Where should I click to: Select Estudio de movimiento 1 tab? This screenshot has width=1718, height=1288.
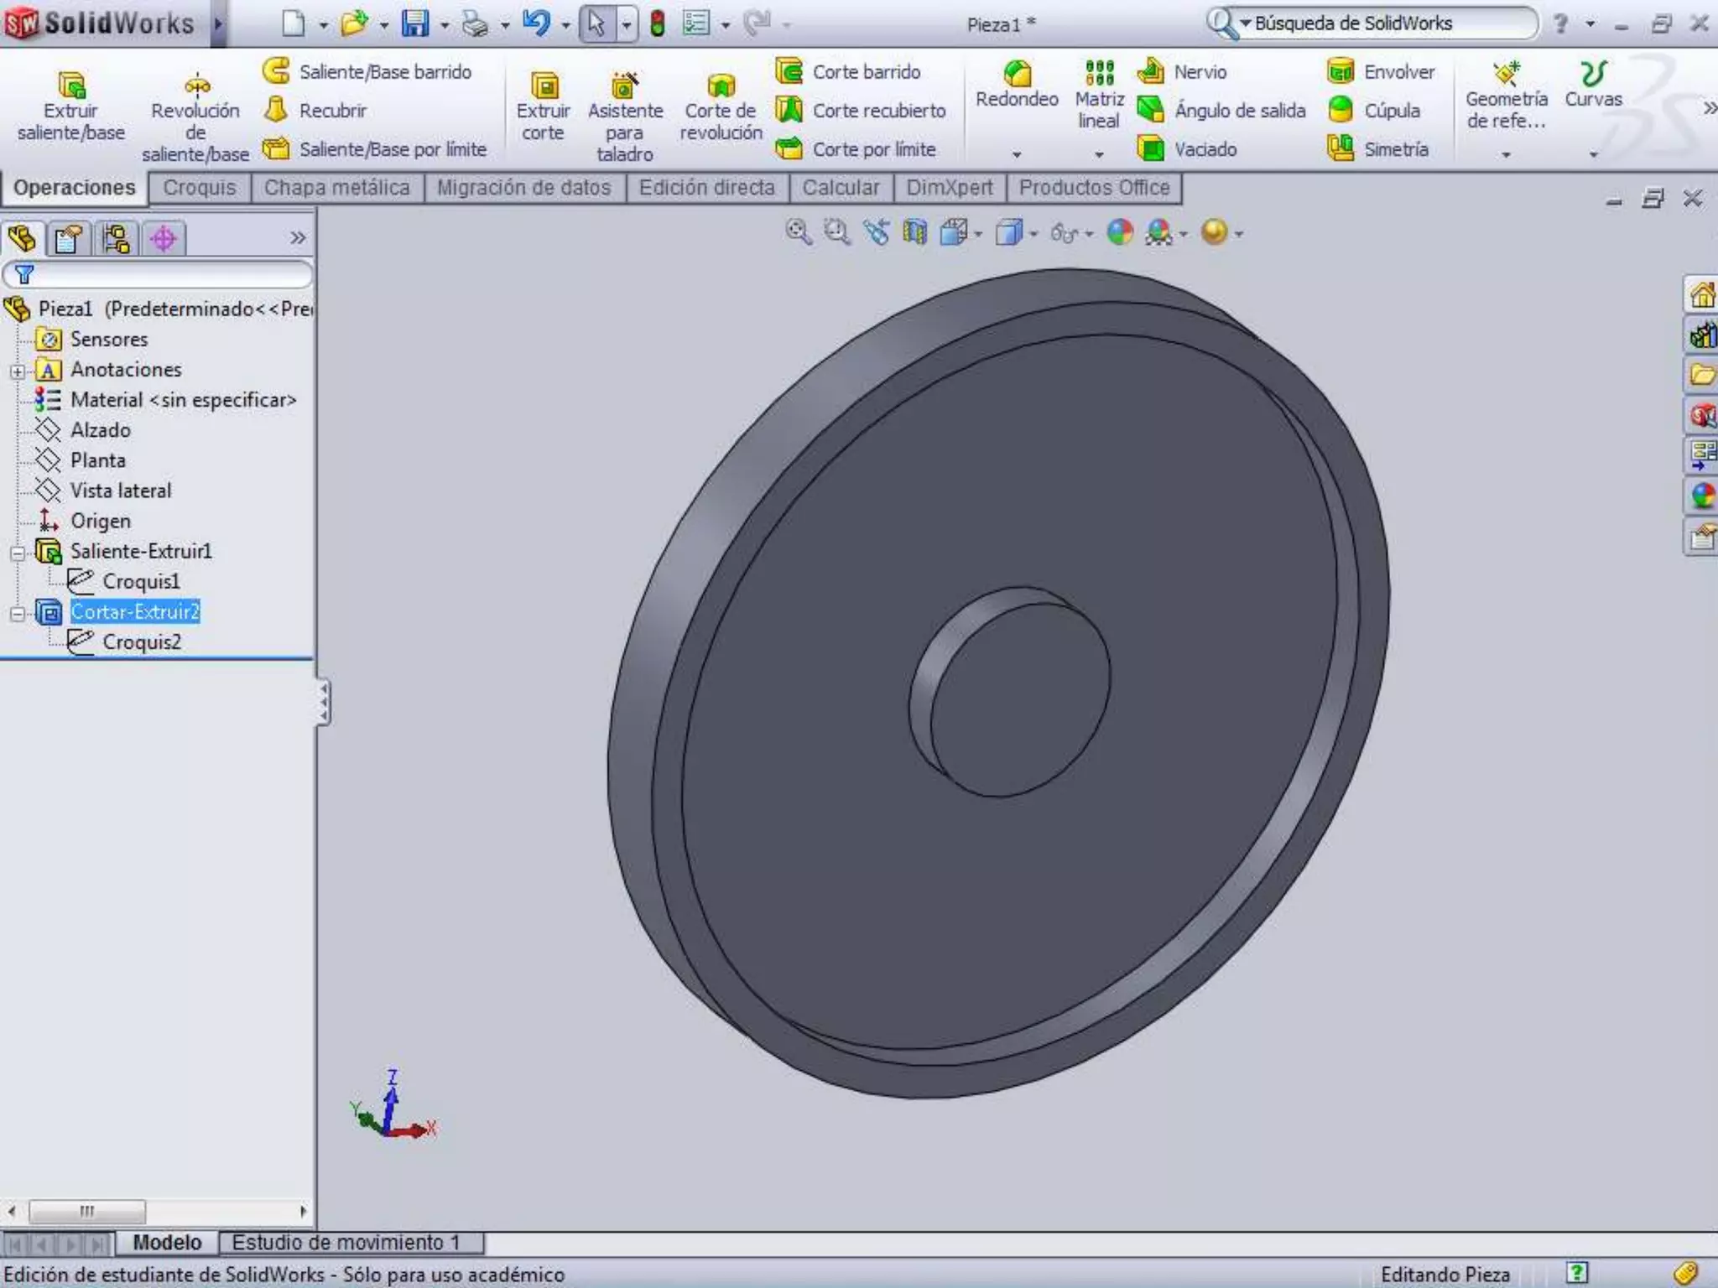click(x=346, y=1242)
